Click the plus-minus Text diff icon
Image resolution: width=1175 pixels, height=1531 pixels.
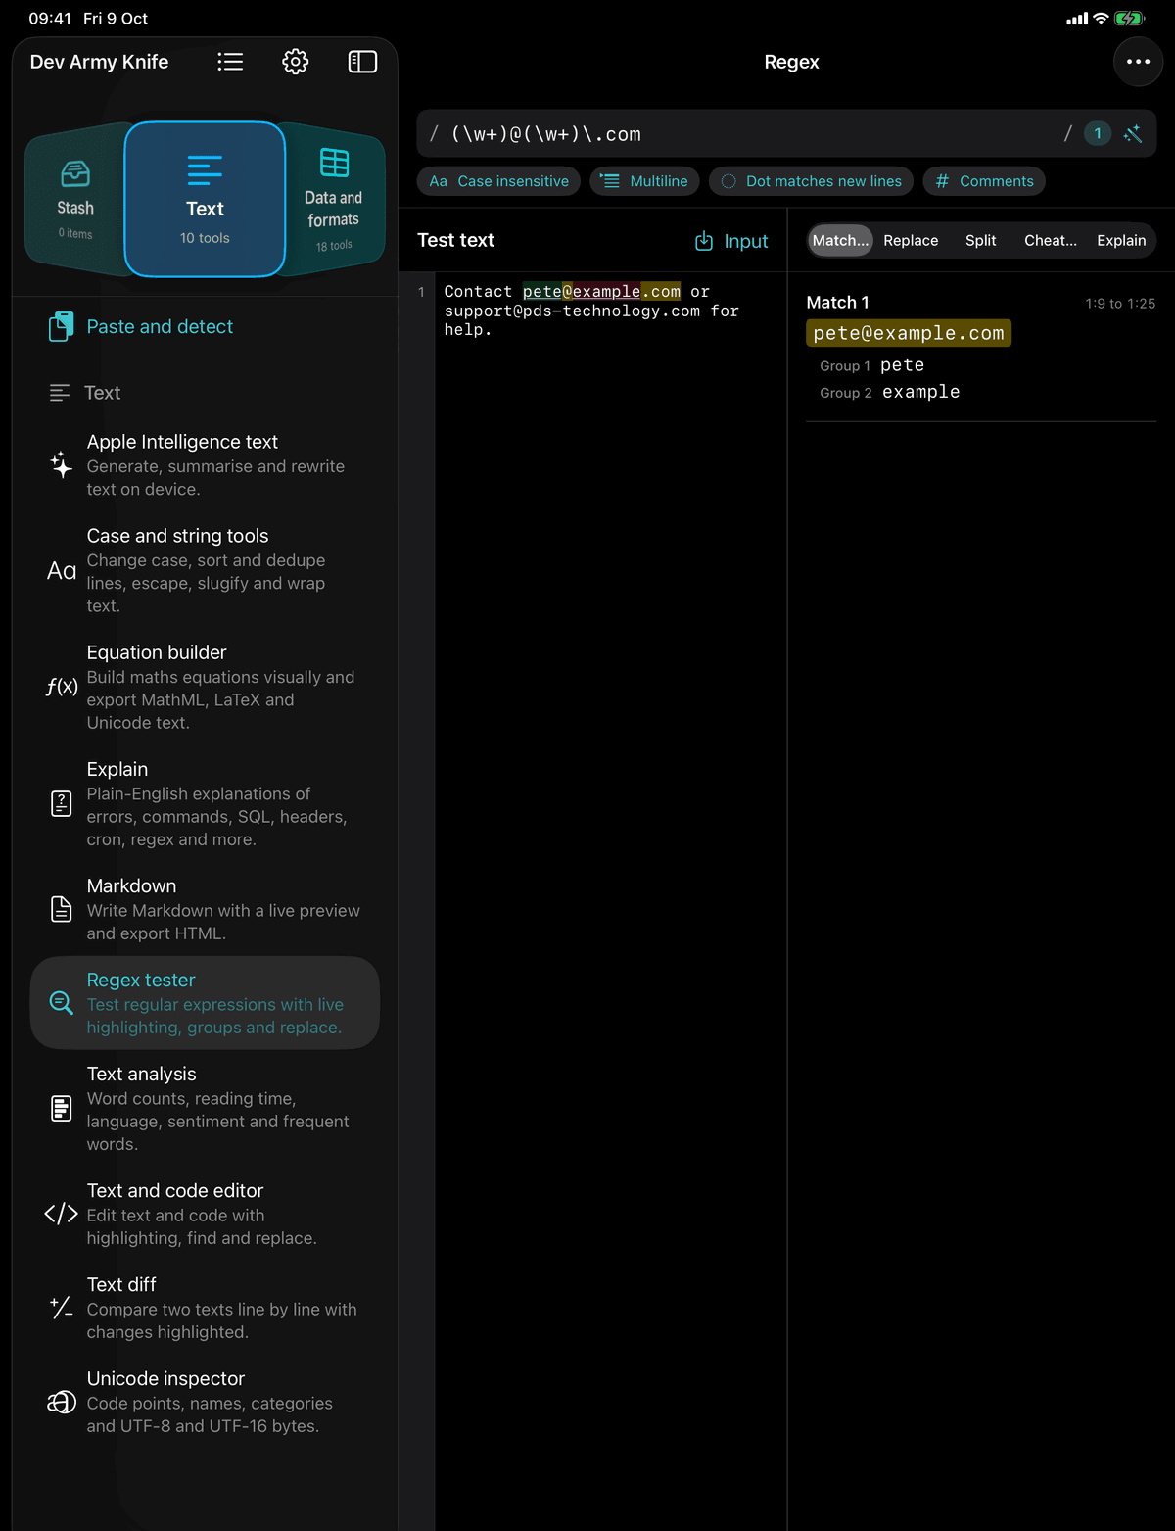click(61, 1307)
